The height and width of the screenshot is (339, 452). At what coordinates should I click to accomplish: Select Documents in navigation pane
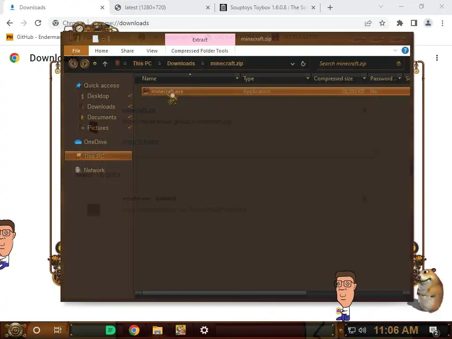point(102,117)
